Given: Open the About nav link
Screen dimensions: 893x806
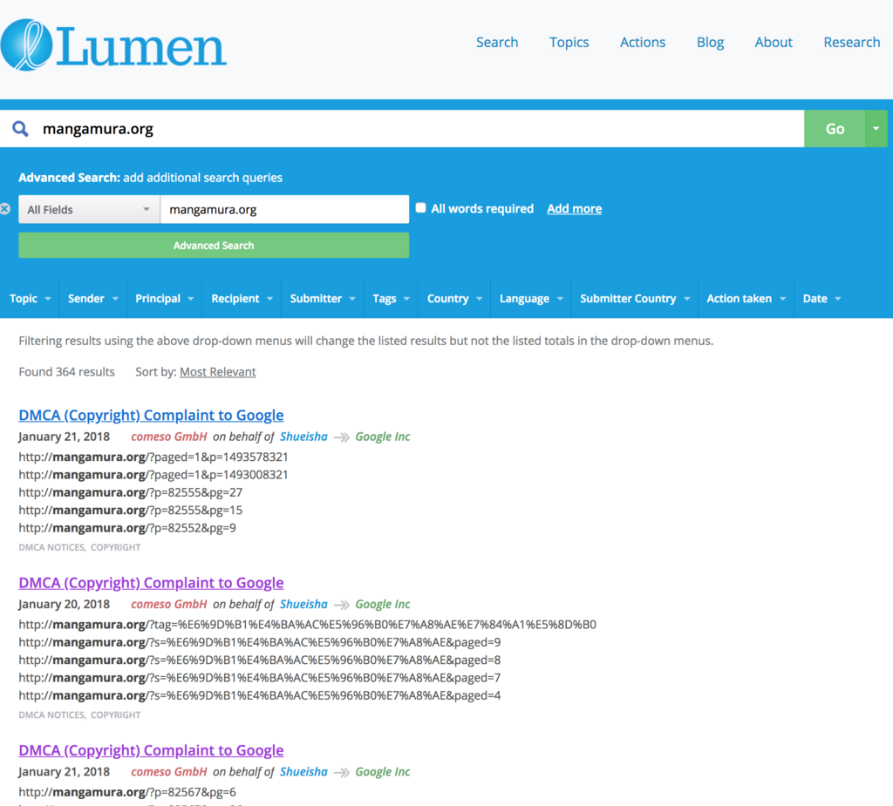Looking at the screenshot, I should point(774,42).
